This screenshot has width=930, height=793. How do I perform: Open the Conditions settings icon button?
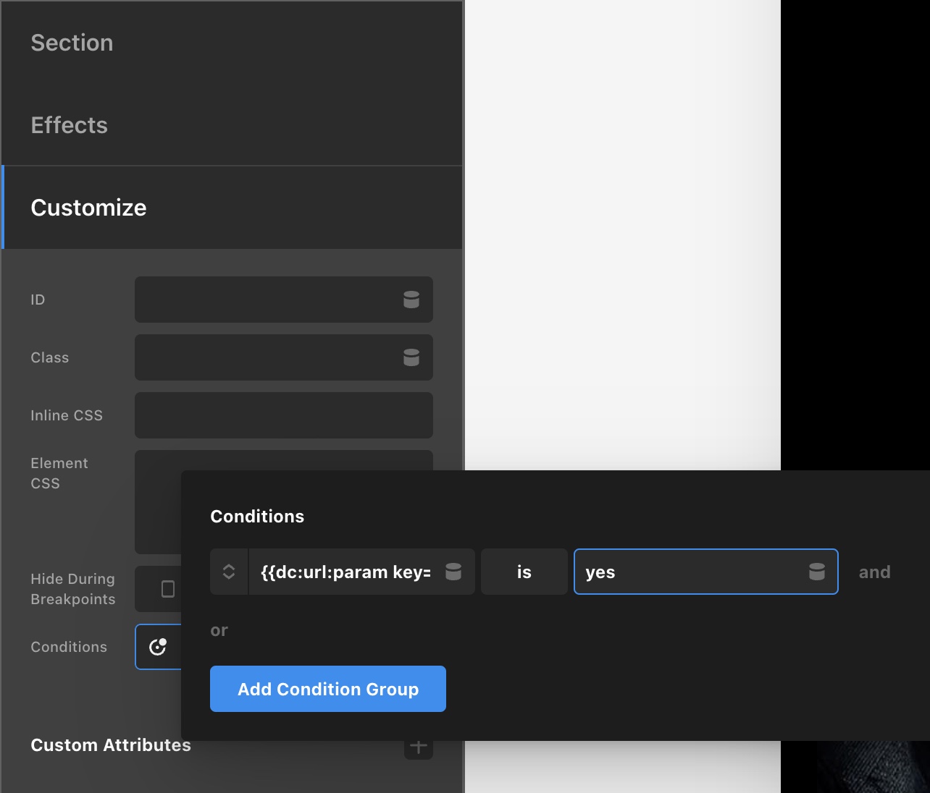tap(158, 647)
